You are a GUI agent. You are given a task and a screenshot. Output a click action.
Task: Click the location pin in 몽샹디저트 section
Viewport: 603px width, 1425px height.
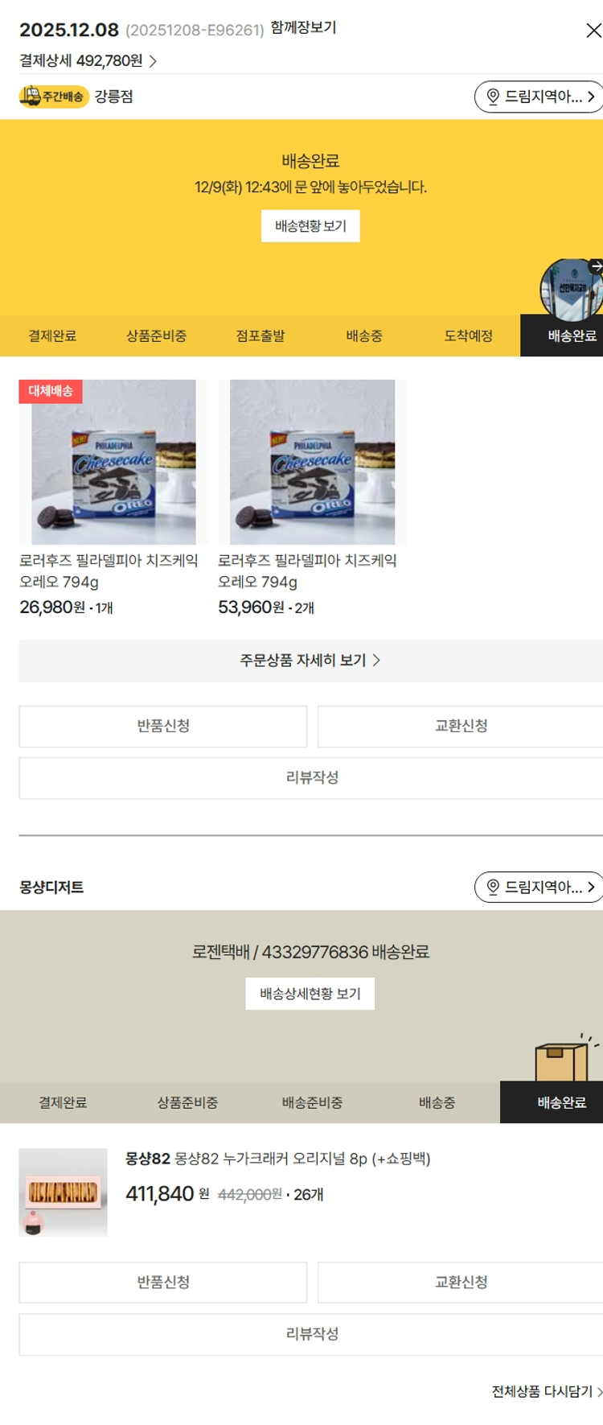tap(493, 887)
